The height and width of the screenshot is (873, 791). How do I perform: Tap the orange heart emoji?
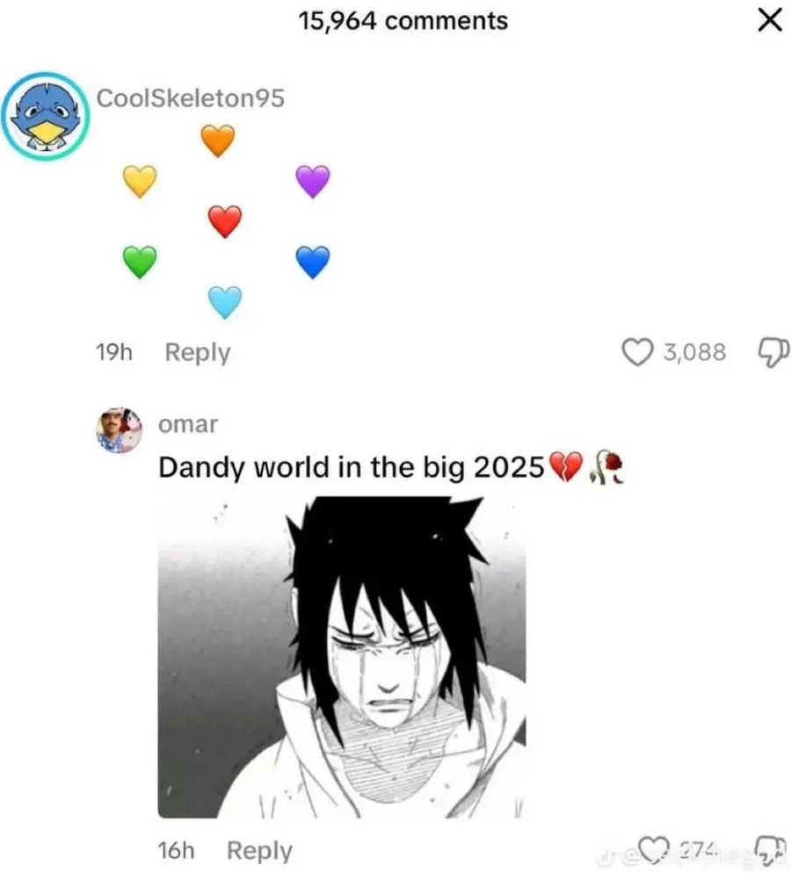pos(218,141)
